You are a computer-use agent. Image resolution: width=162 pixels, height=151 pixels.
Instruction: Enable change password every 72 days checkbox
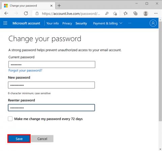tap(10, 119)
